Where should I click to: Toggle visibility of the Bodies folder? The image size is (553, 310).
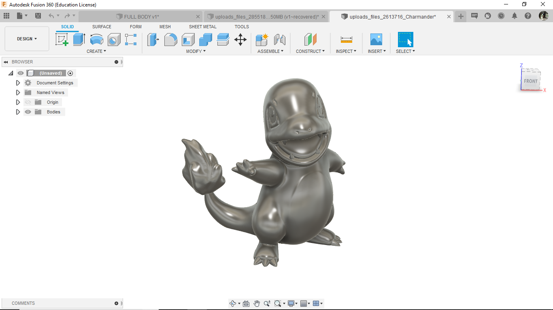coord(28,112)
